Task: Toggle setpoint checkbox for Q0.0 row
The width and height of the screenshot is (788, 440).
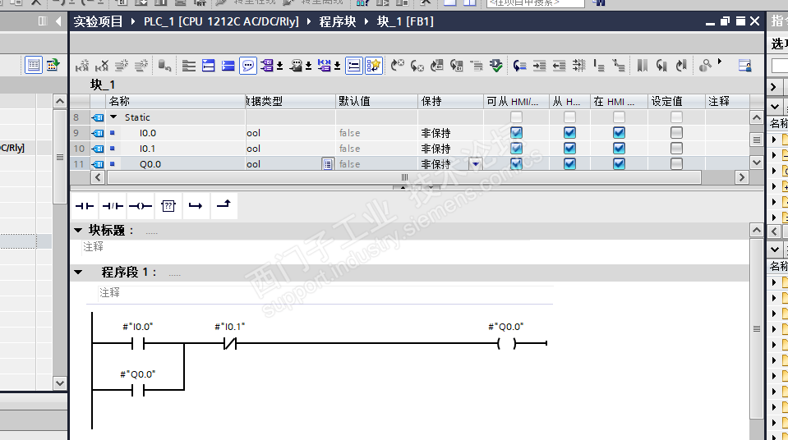Action: 676,163
